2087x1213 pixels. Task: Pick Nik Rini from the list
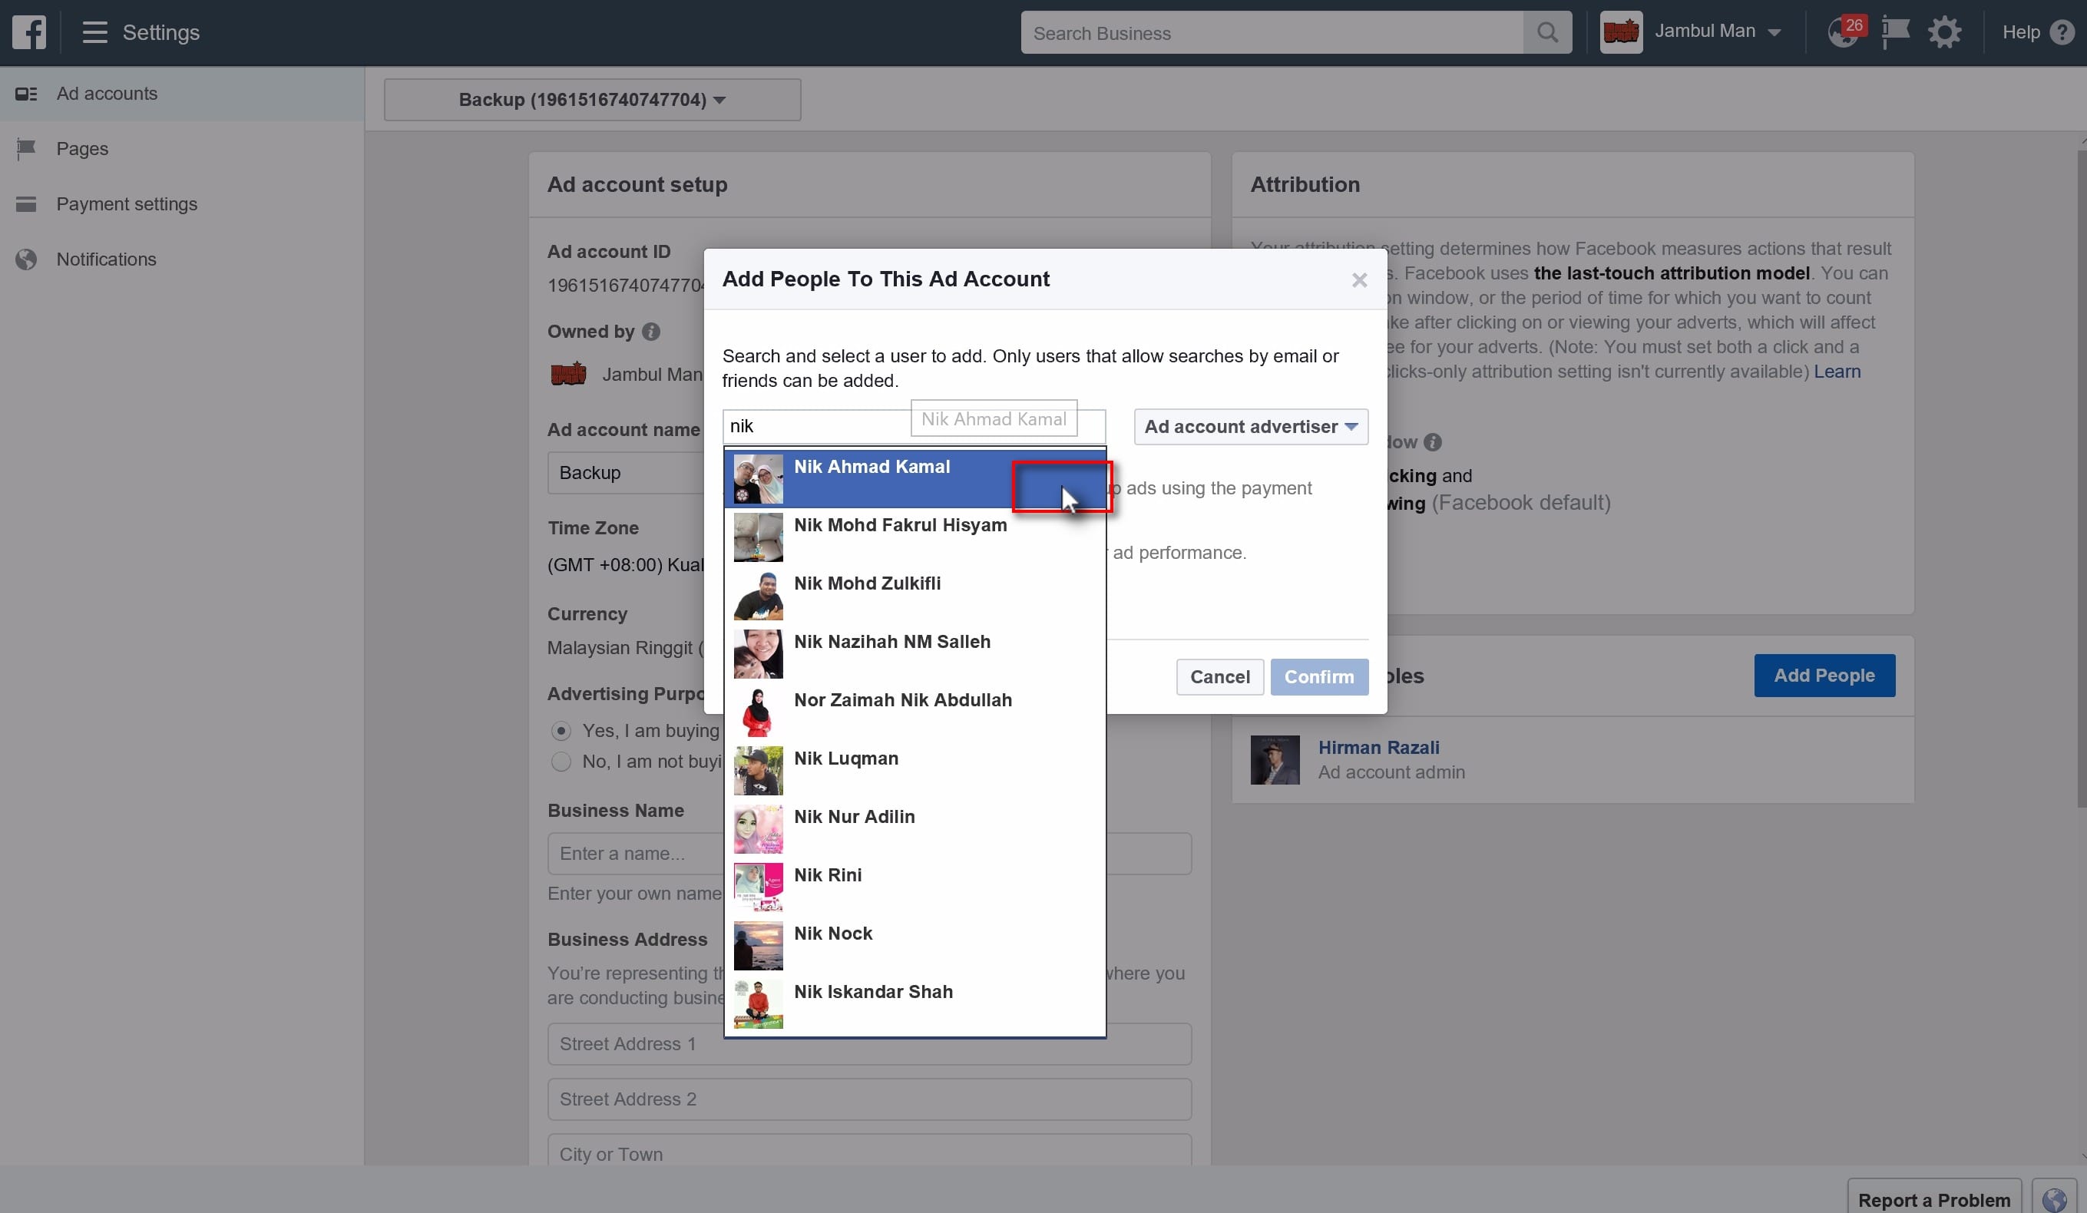(x=915, y=887)
